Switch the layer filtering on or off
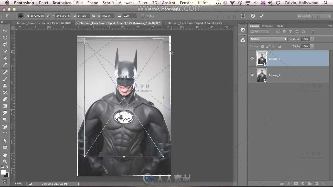The height and width of the screenshot is (187, 333). tap(313, 32)
